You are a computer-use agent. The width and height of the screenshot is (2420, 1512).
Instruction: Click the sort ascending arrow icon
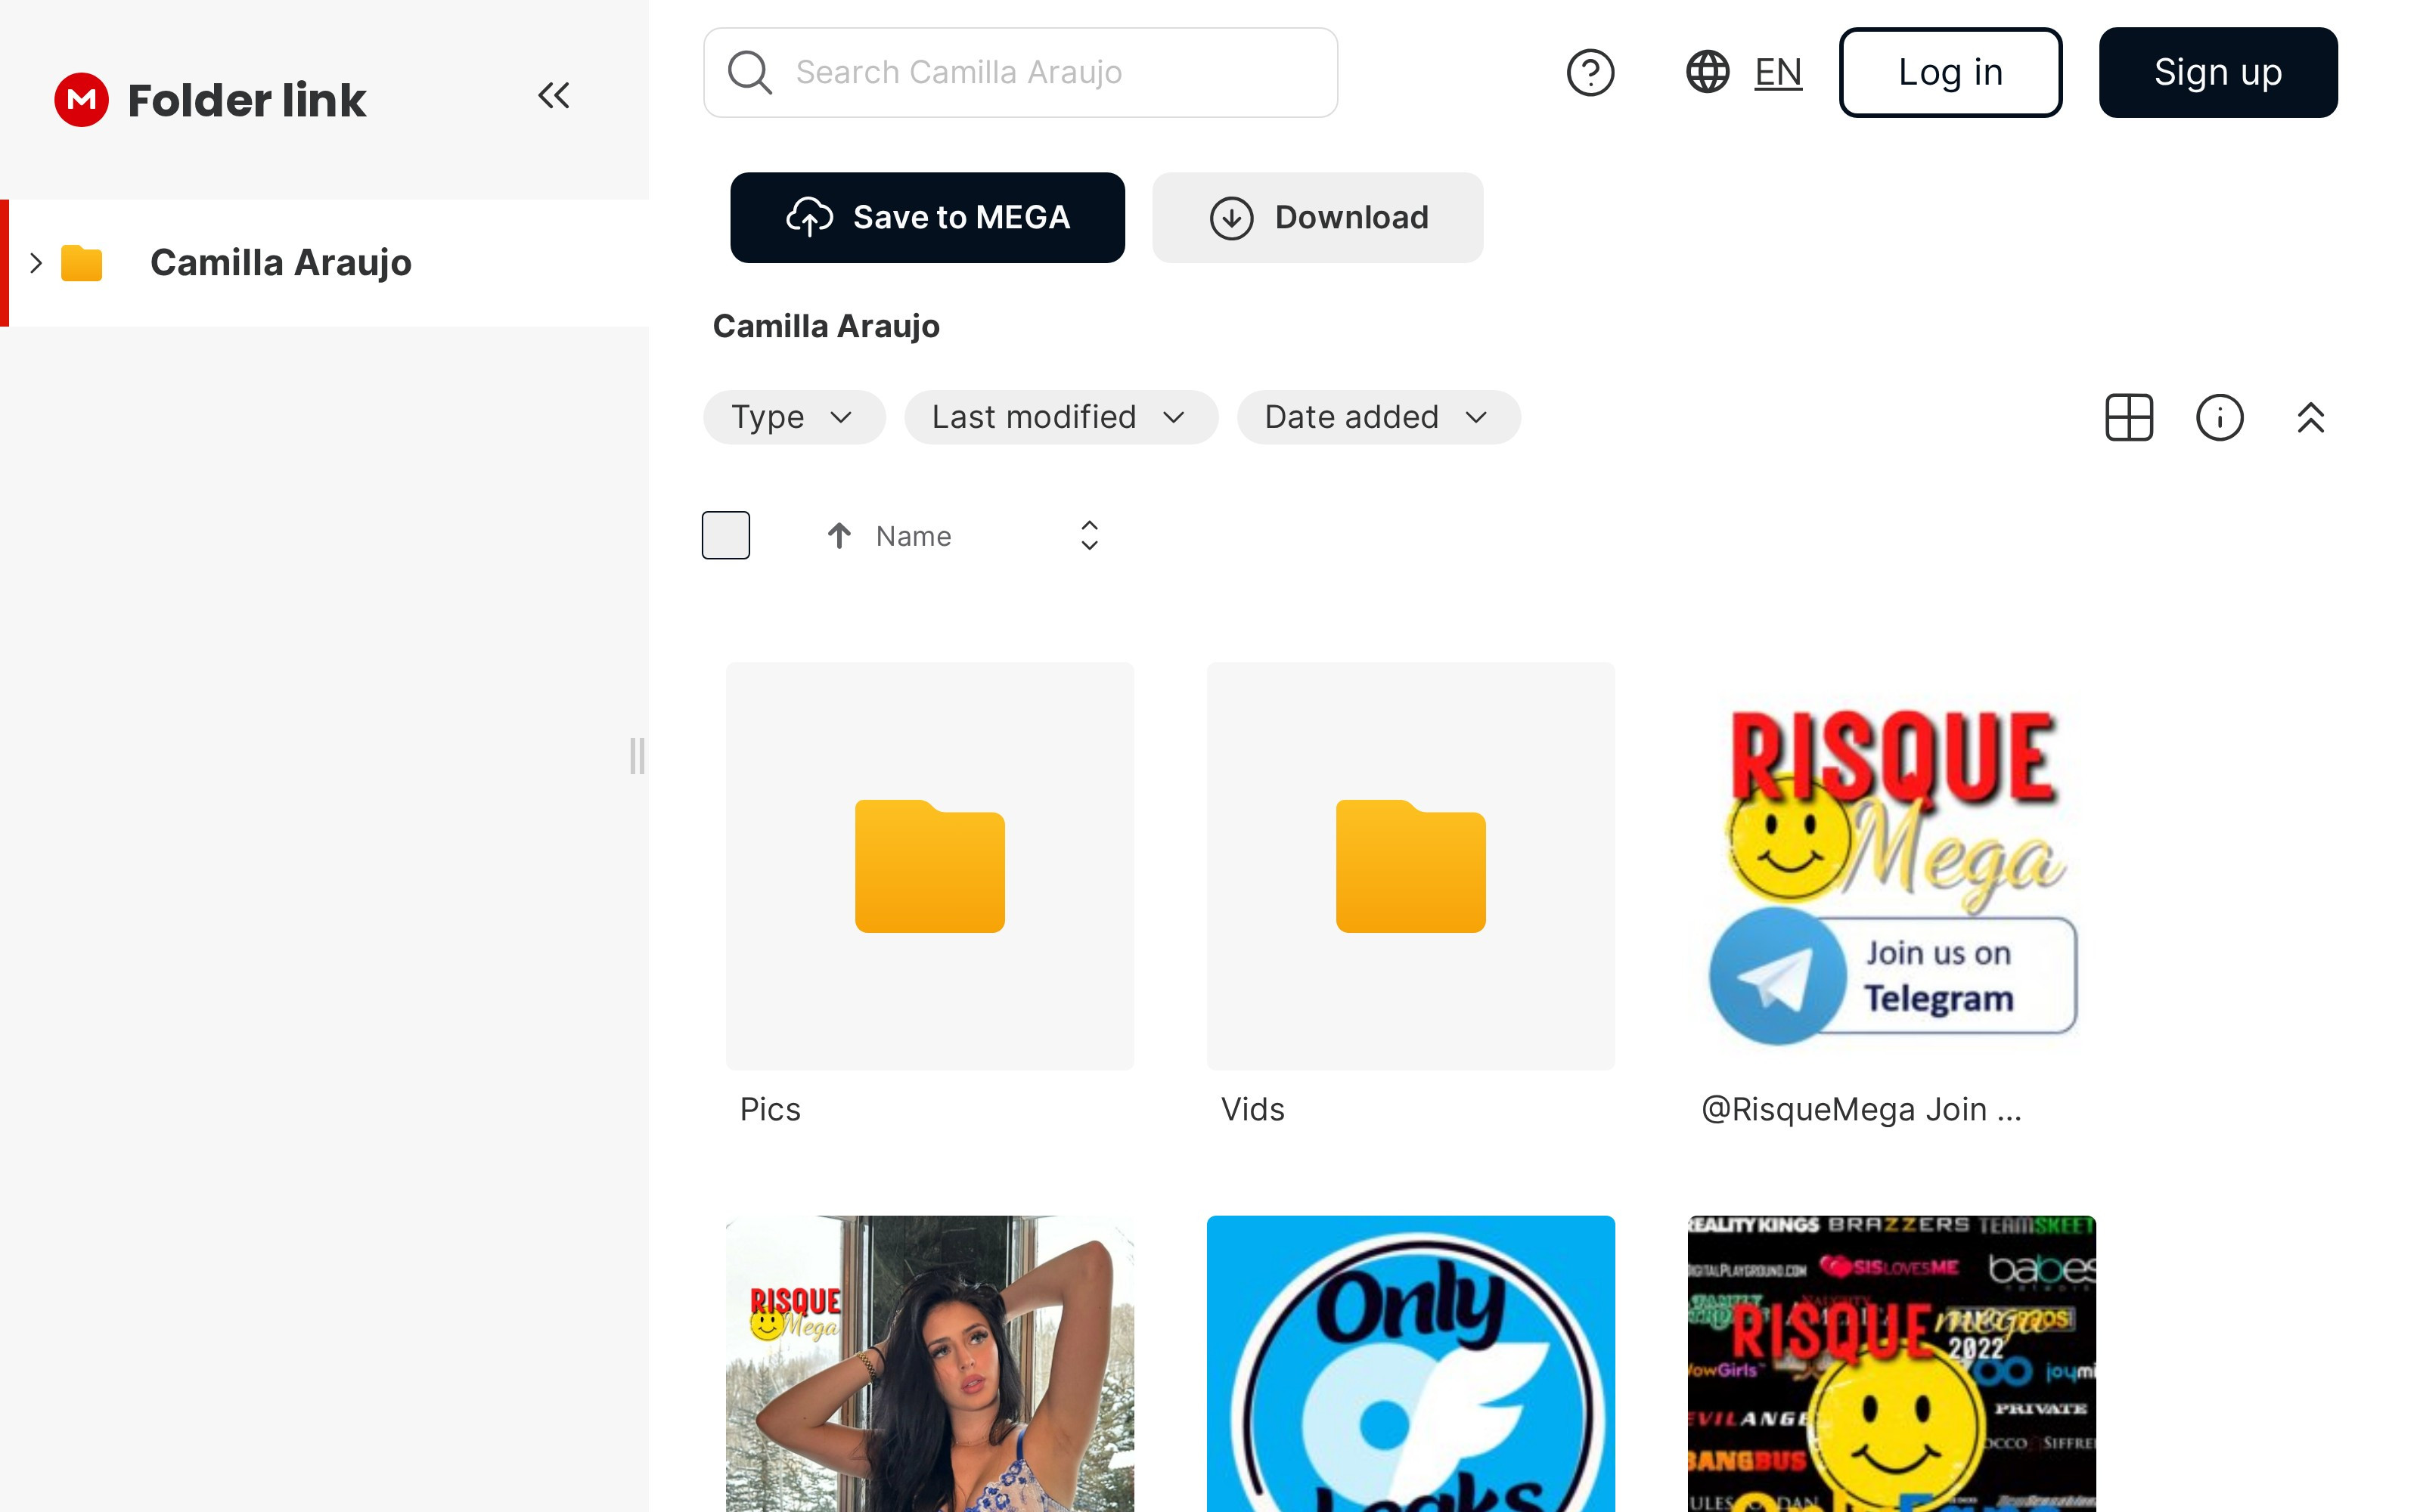[x=839, y=536]
